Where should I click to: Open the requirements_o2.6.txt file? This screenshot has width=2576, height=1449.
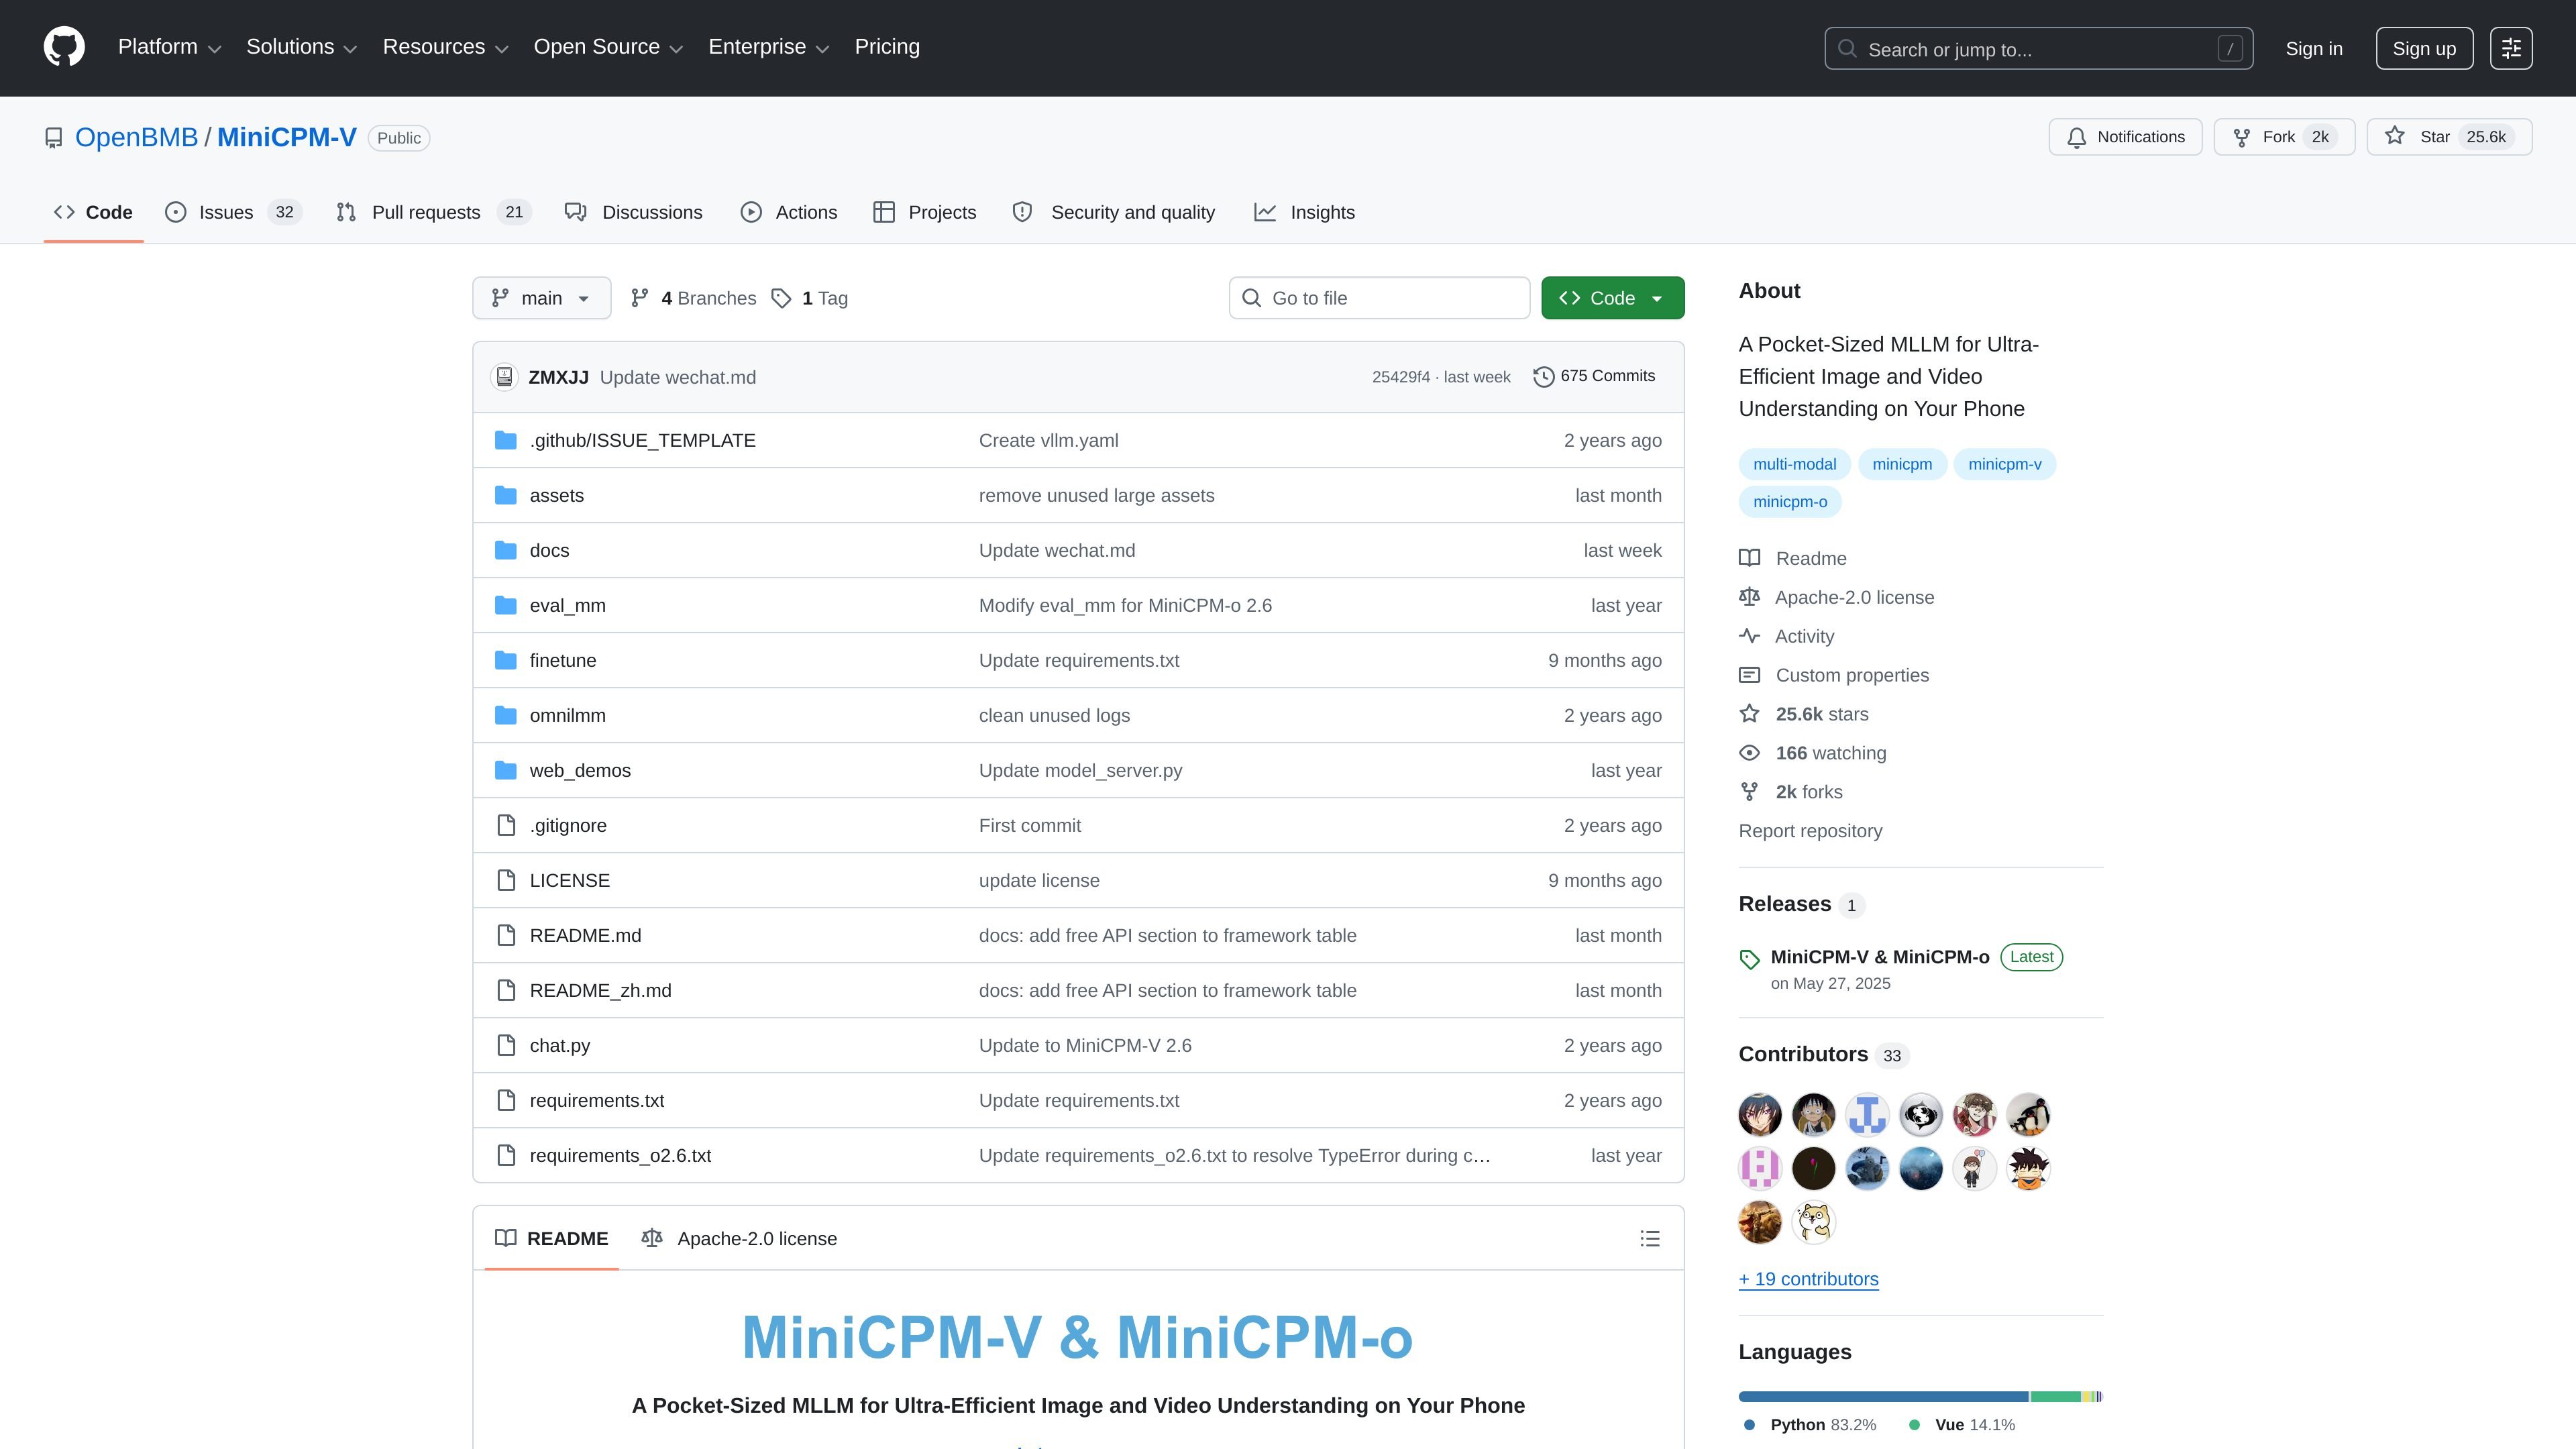620,1156
